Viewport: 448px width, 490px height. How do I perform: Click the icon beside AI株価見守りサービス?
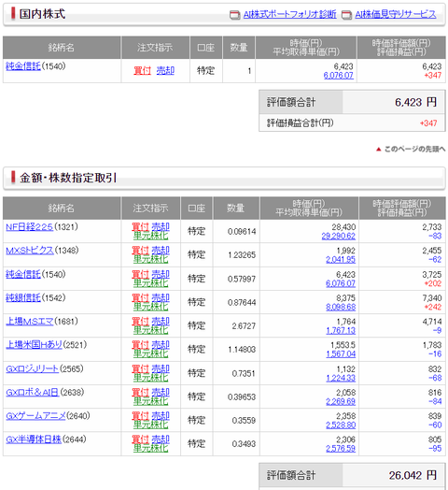click(346, 15)
